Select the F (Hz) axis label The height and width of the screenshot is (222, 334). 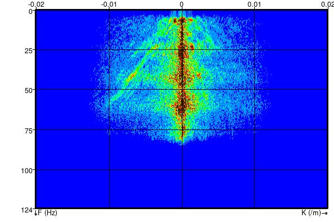coord(47,212)
